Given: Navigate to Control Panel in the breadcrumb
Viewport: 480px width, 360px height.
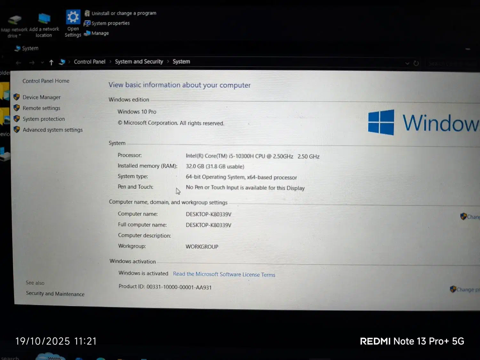Looking at the screenshot, I should point(90,62).
